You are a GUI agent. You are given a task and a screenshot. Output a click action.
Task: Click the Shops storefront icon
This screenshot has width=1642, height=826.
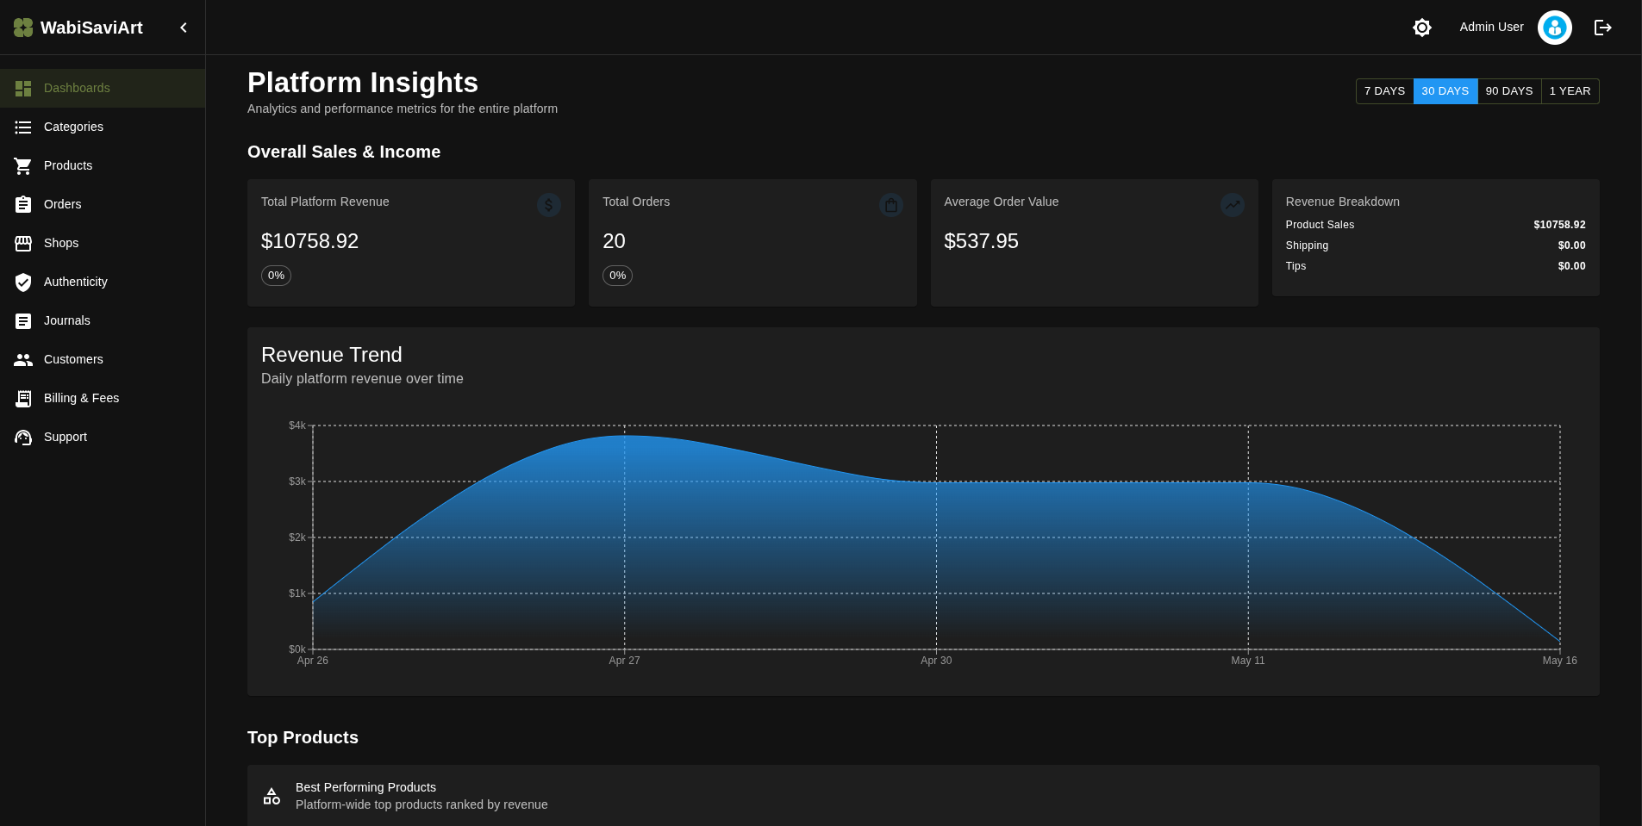[x=23, y=244]
